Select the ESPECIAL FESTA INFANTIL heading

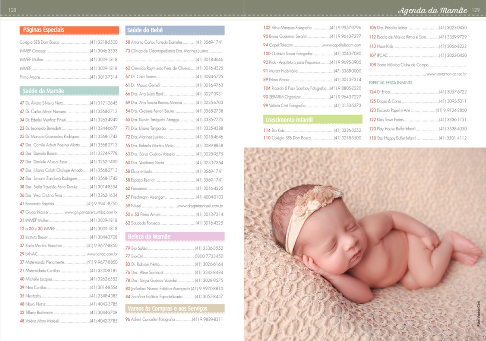(x=391, y=83)
